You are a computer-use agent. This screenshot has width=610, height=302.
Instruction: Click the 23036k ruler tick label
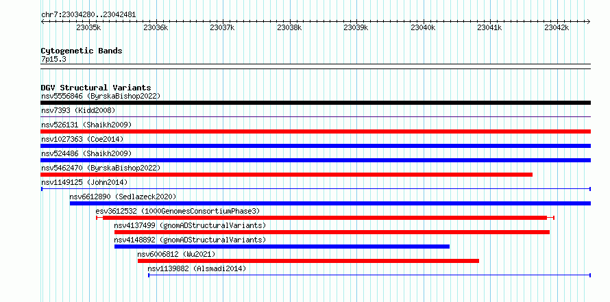tap(156, 27)
